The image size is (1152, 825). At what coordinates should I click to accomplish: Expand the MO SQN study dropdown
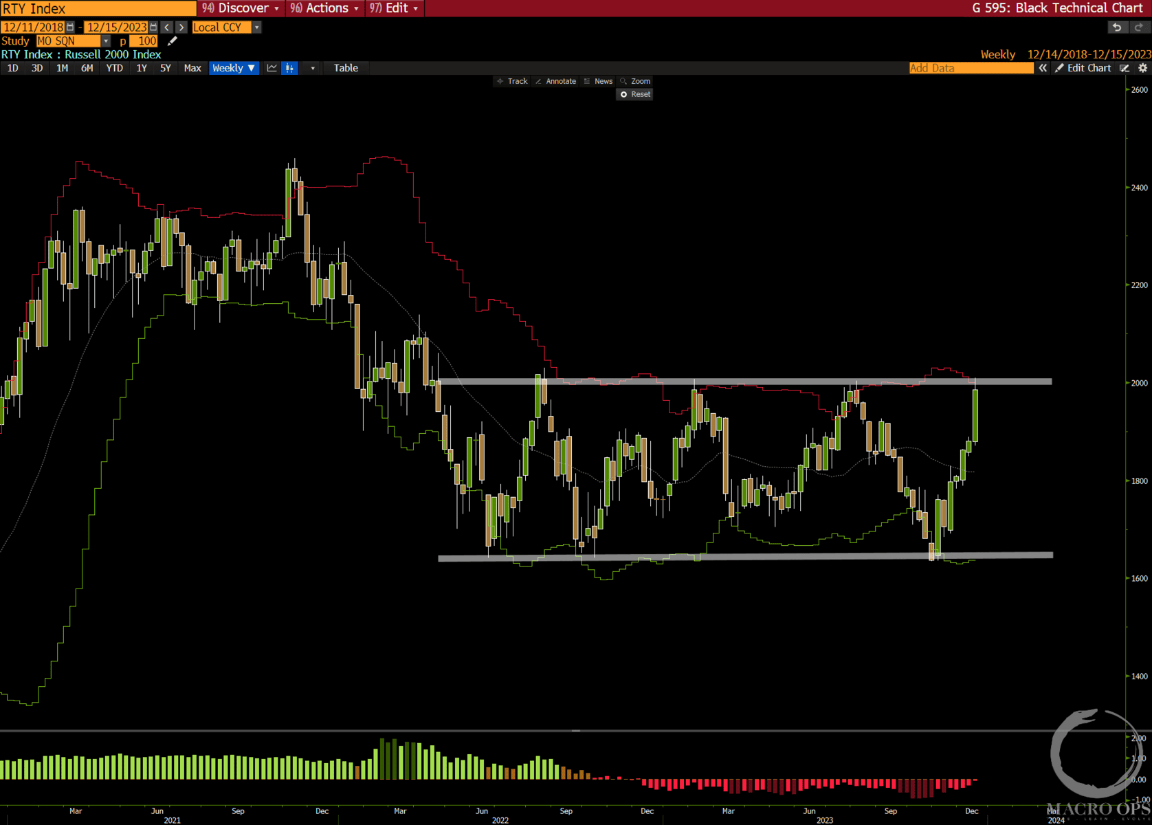[106, 41]
